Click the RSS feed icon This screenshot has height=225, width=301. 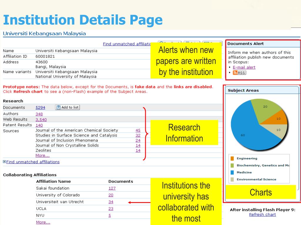click(239, 73)
